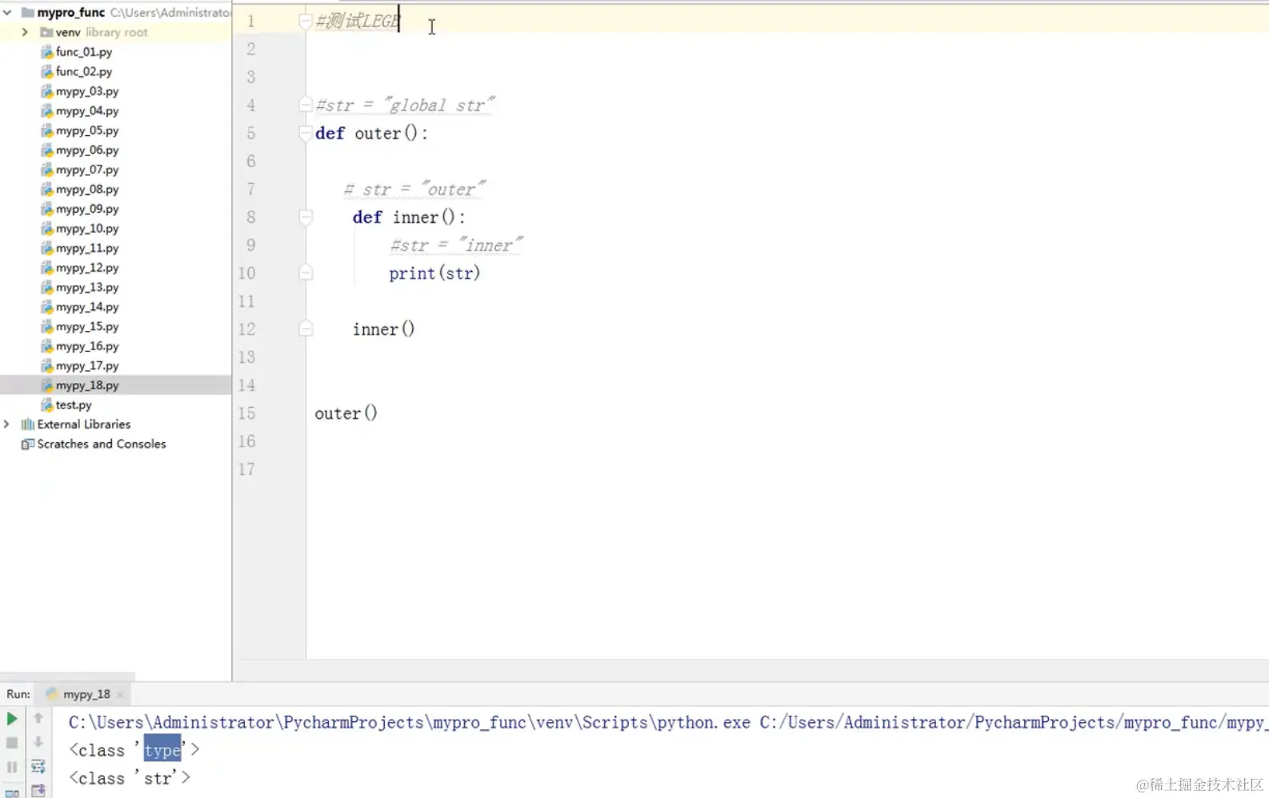This screenshot has width=1269, height=798.
Task: Click the up arrow stack trace icon
Action: [x=38, y=719]
